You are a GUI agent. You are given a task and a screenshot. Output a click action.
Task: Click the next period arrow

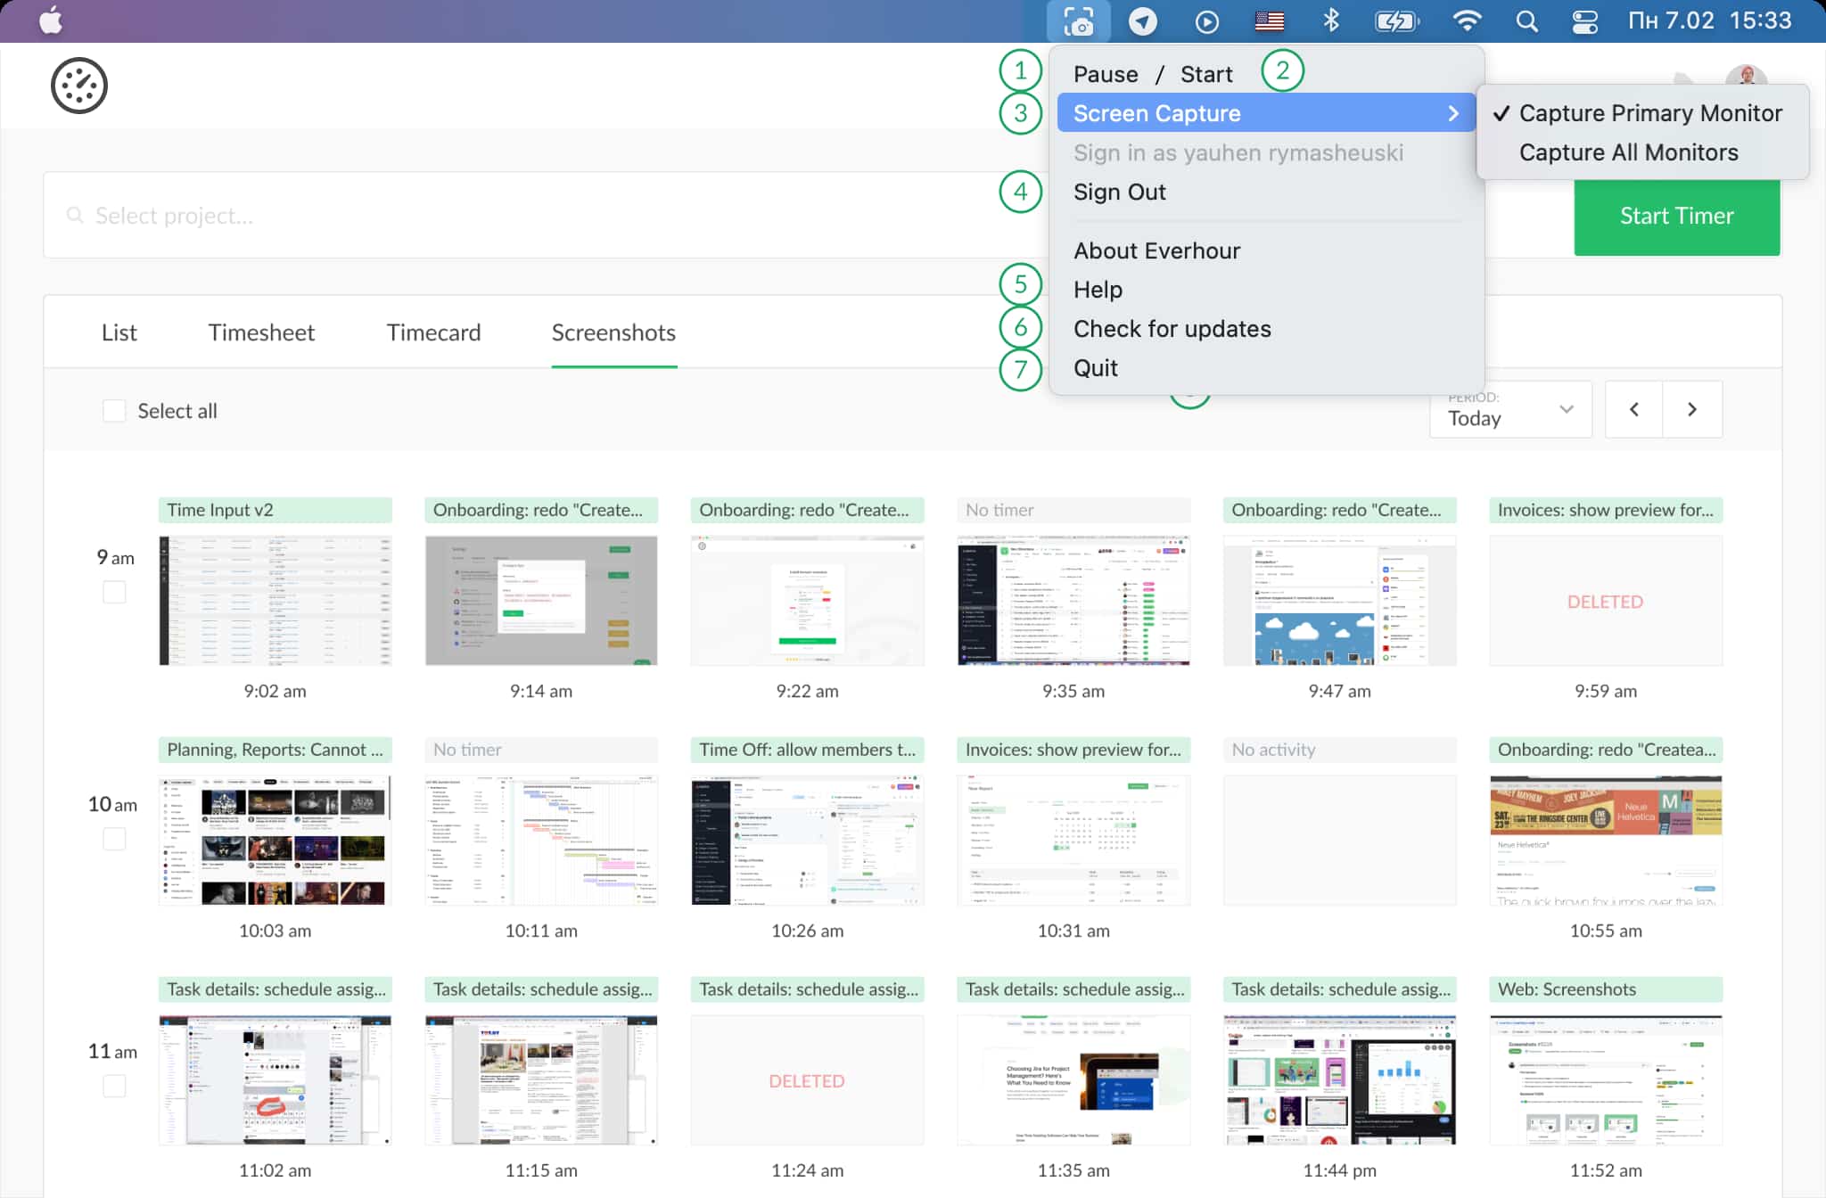pos(1693,409)
